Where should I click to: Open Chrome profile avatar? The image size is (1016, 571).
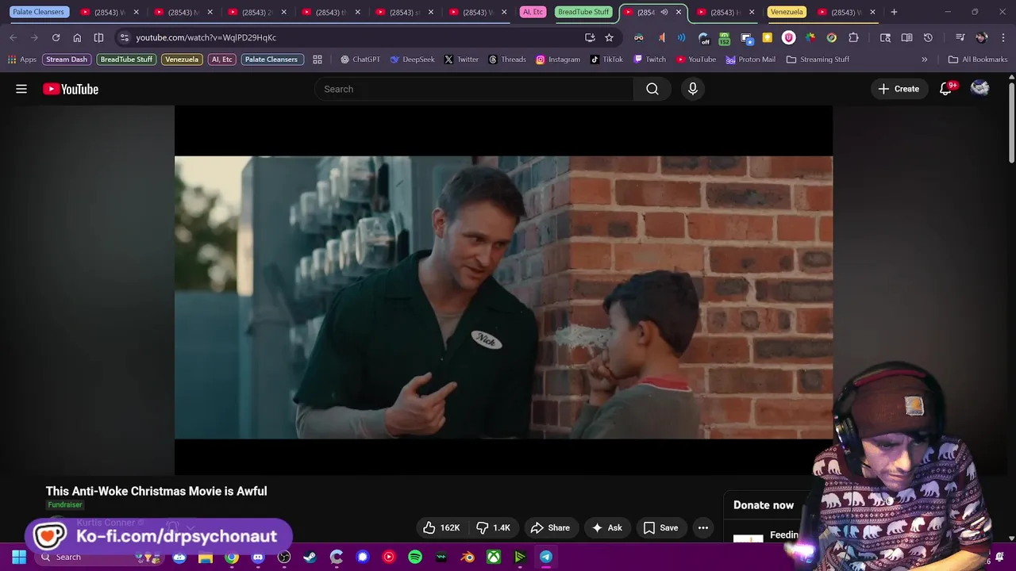coord(982,37)
